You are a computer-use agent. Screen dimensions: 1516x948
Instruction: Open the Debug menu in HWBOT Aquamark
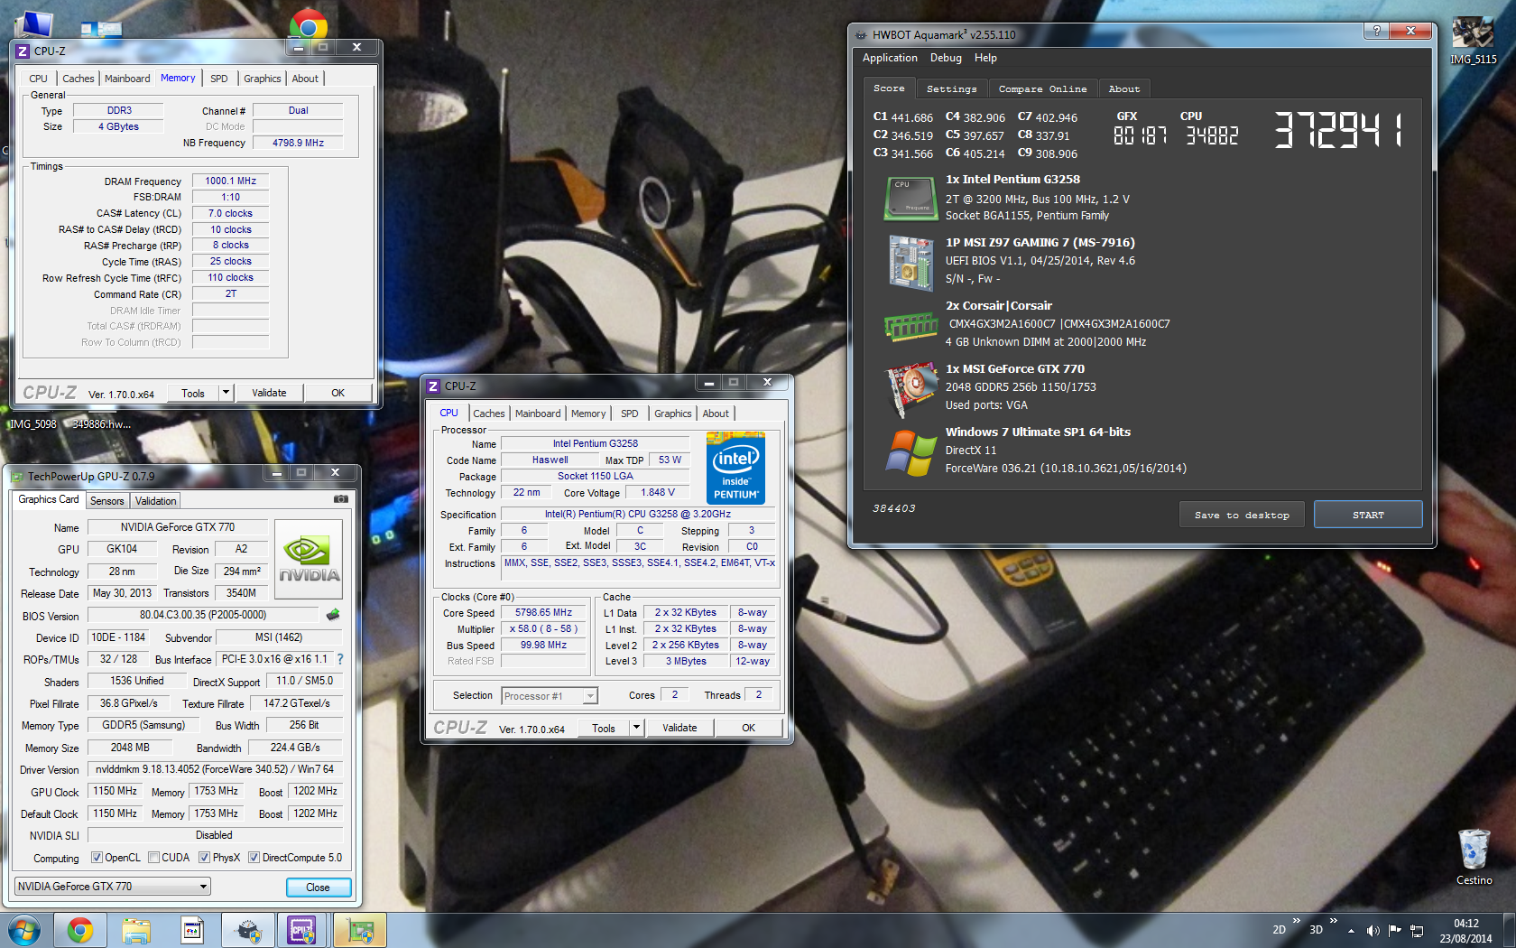pos(946,58)
